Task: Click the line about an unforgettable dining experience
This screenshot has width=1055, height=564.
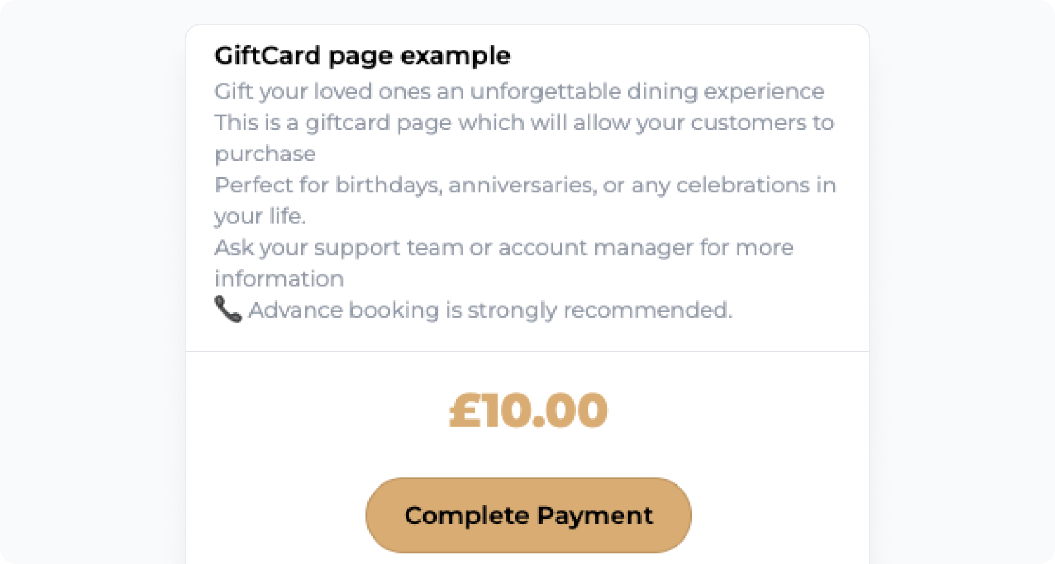Action: click(520, 92)
